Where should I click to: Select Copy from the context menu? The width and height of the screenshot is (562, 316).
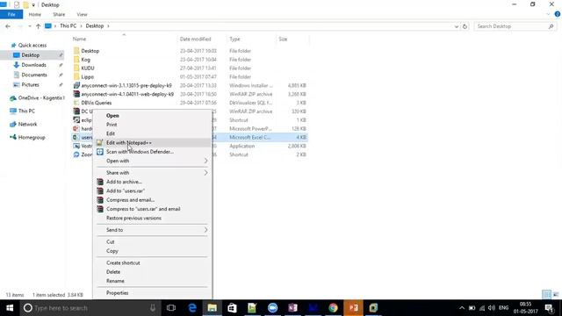112,251
